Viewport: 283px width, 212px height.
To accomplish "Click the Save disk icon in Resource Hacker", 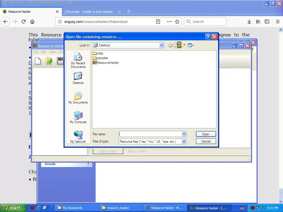I will tap(60, 61).
